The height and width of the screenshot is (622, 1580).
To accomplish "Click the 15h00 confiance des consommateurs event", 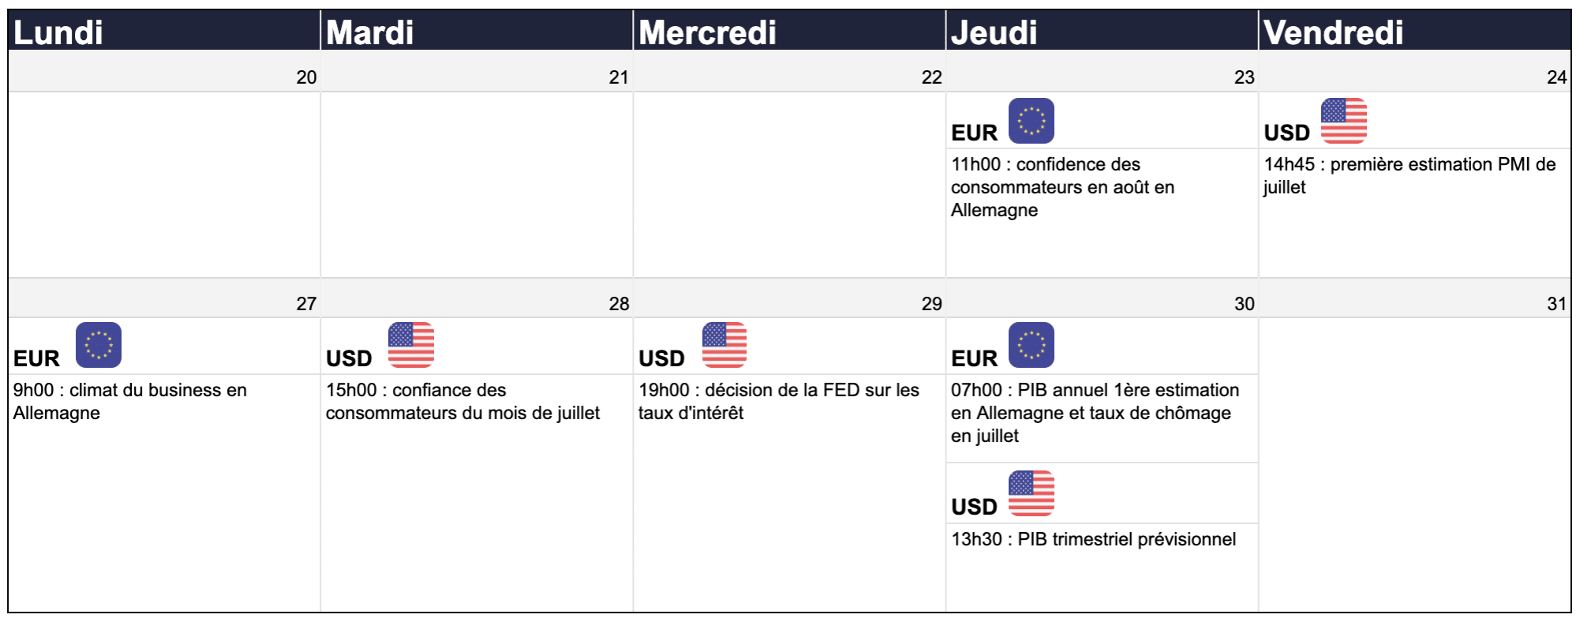I will tap(462, 401).
